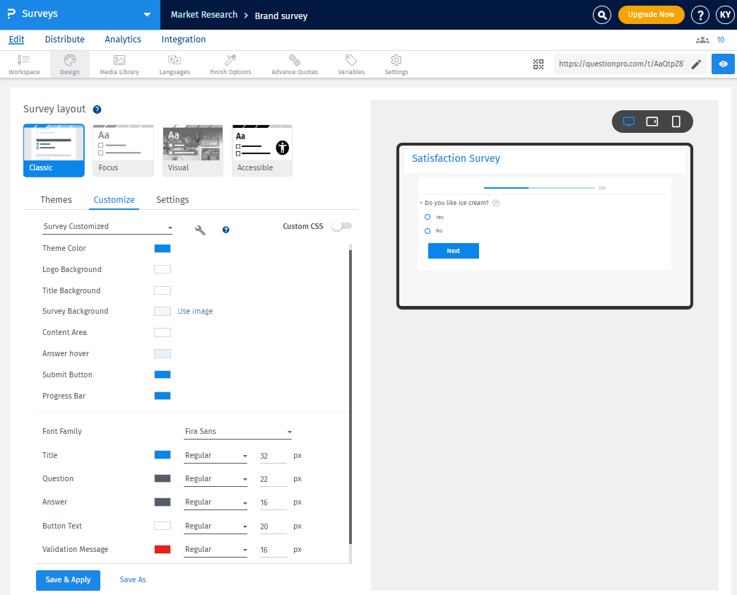Open Finish Options settings
Image resolution: width=737 pixels, height=595 pixels.
[230, 64]
